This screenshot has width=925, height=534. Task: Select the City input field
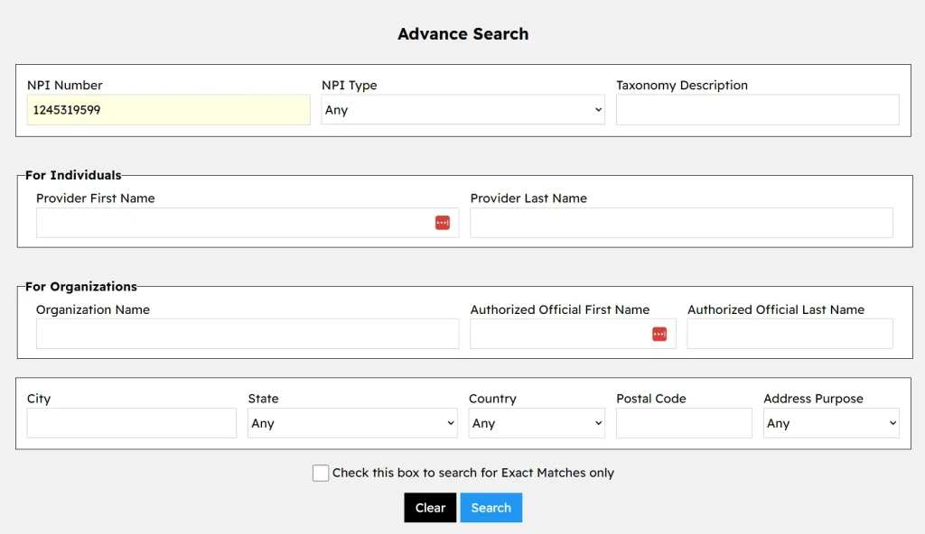click(131, 422)
